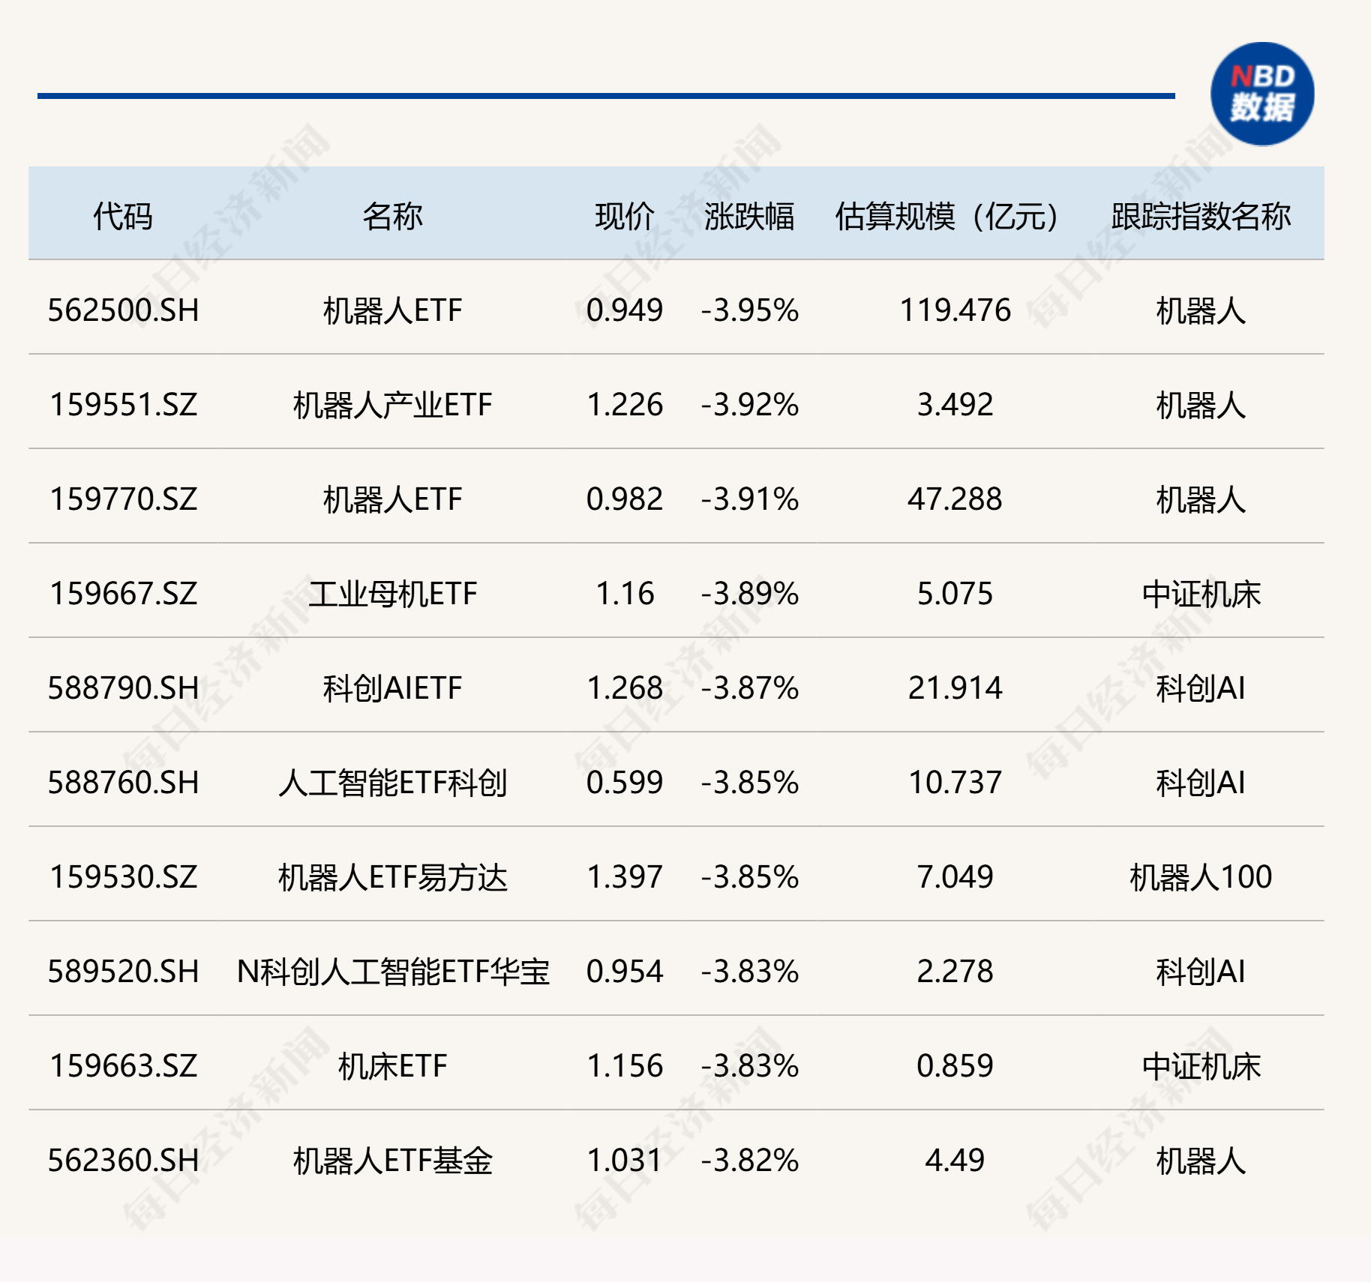Select the name 人工智能ETF科创
1371x1282 pixels.
(392, 783)
